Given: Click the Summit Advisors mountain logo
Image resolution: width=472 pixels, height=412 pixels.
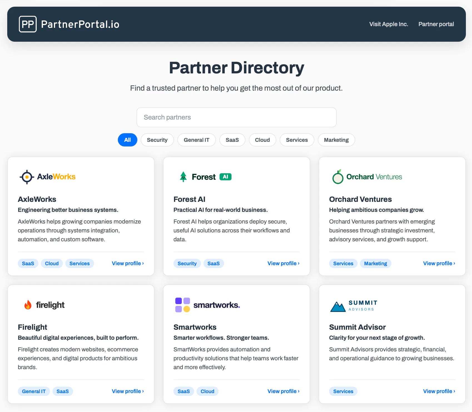Looking at the screenshot, I should pyautogui.click(x=338, y=306).
